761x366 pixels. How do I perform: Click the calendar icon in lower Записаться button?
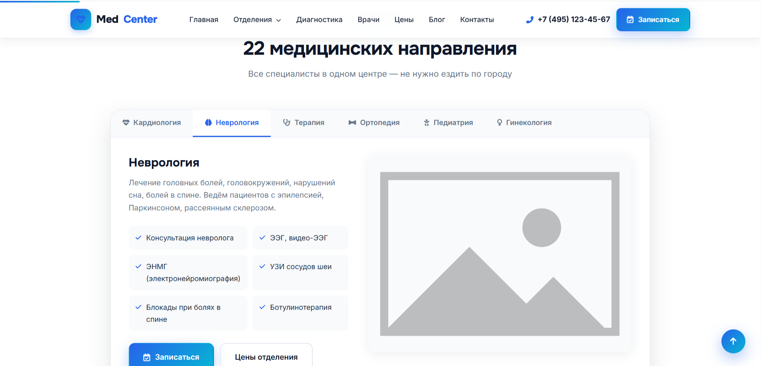click(147, 357)
